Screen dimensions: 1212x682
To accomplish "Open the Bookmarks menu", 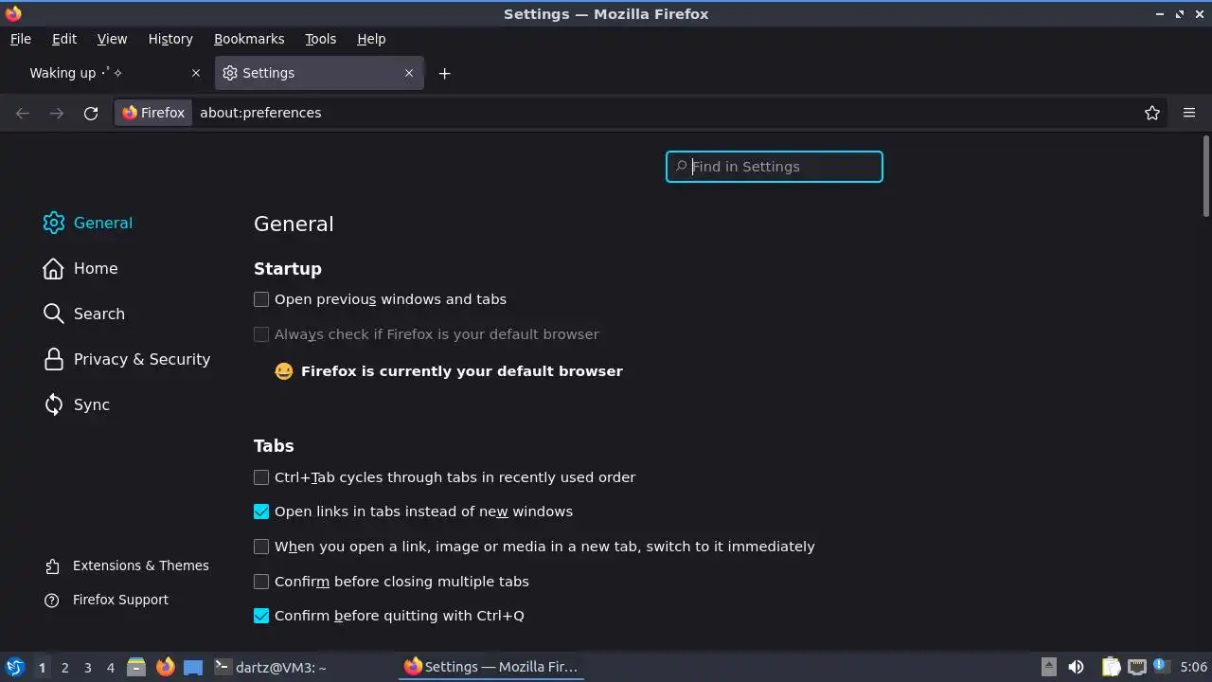I will (x=249, y=39).
